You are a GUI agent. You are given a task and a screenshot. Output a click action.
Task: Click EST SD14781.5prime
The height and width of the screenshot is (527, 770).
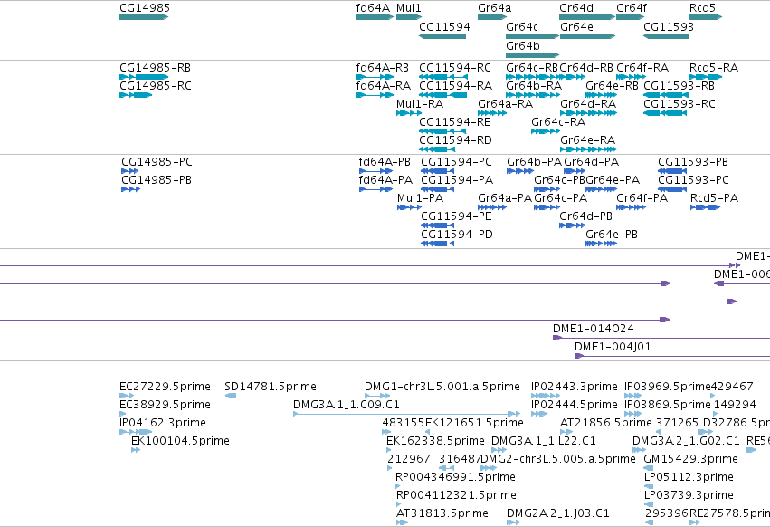tap(231, 396)
